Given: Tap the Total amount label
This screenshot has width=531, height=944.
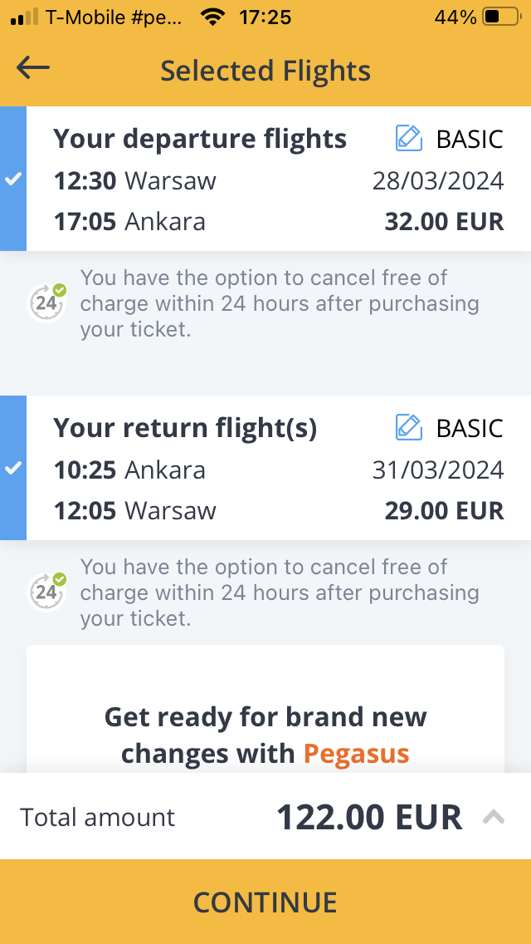Looking at the screenshot, I should pyautogui.click(x=97, y=818).
